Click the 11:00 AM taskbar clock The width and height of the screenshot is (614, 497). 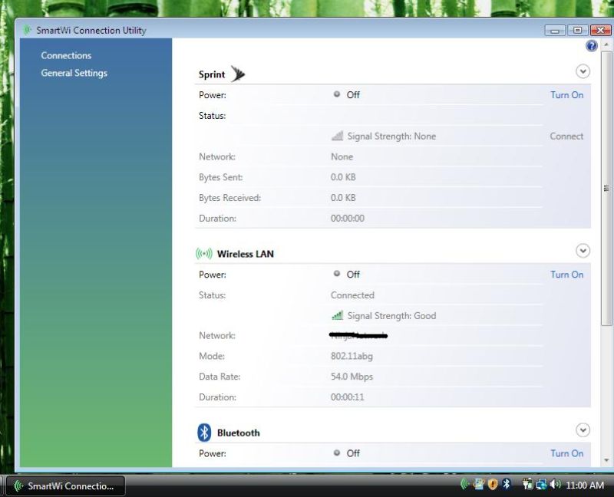point(585,485)
